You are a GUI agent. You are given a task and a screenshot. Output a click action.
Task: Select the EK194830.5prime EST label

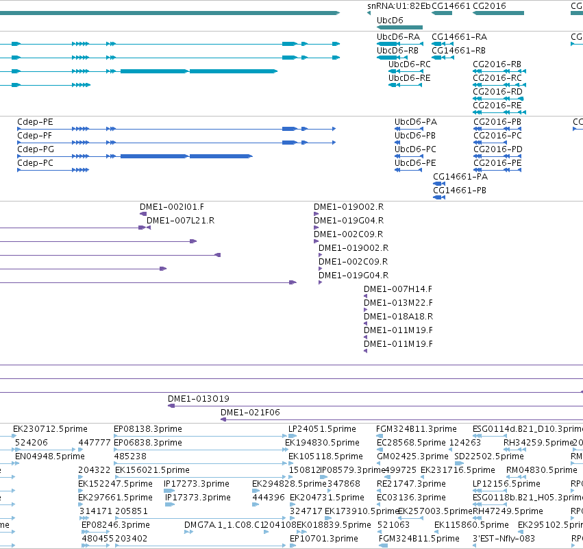pyautogui.click(x=322, y=443)
